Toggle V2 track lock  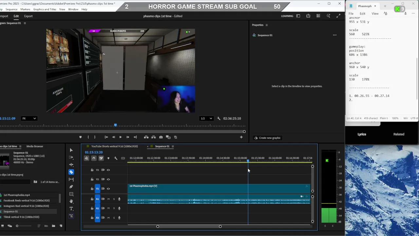click(92, 179)
